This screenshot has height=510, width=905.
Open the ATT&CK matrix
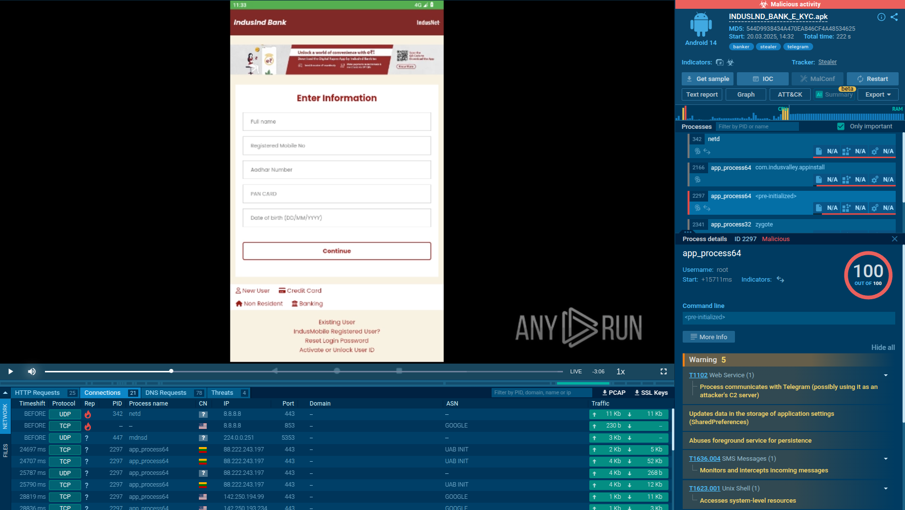(790, 95)
